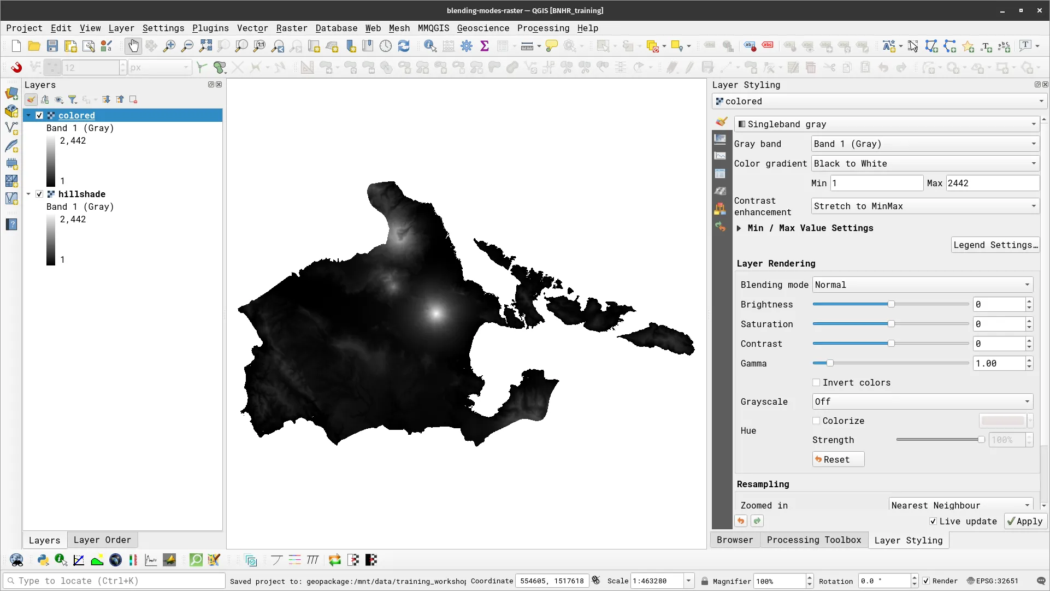Disable Live update

pyautogui.click(x=933, y=521)
